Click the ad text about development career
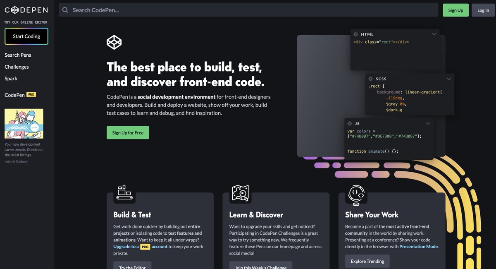The height and width of the screenshot is (269, 496). click(x=24, y=149)
